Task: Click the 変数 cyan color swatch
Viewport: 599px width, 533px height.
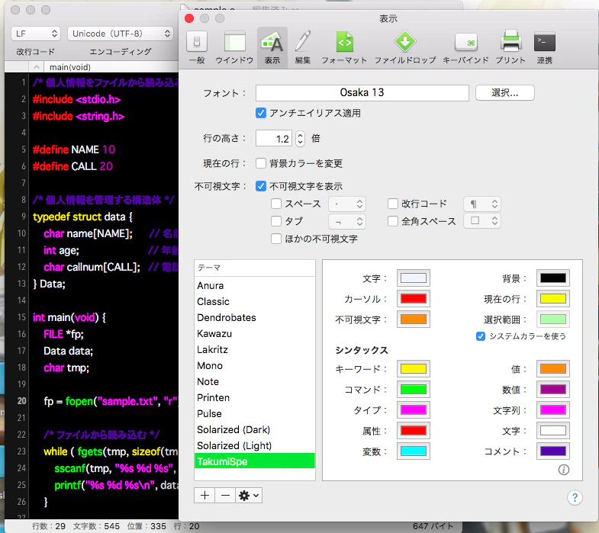Action: coord(414,451)
